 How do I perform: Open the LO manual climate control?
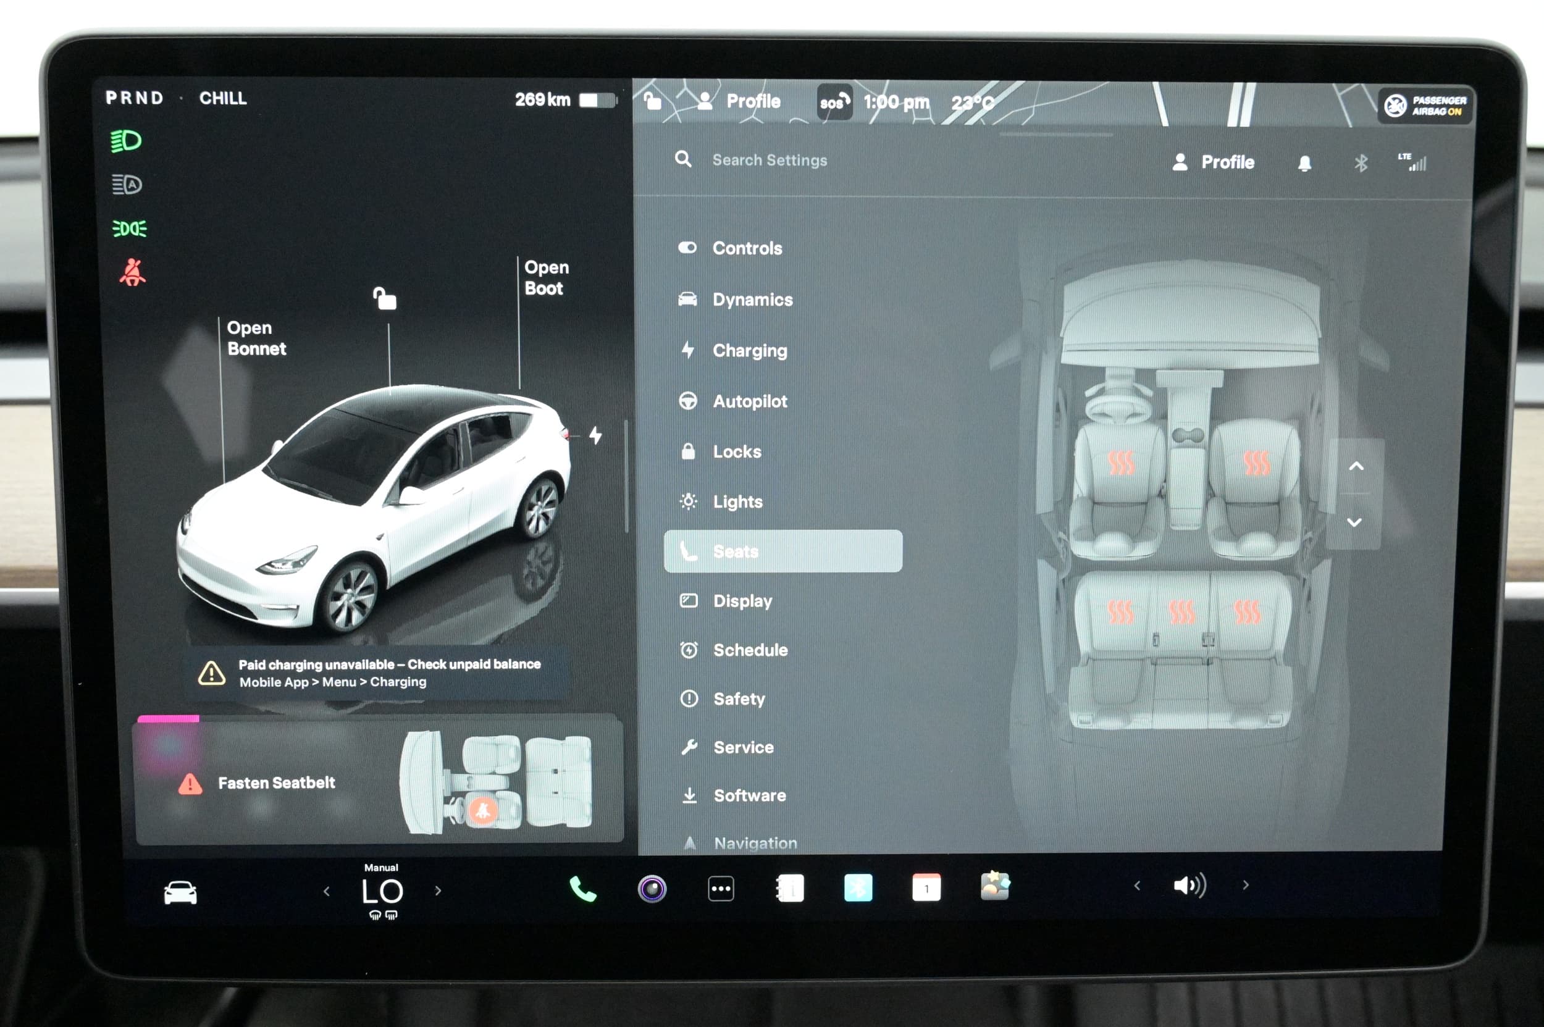coord(382,891)
